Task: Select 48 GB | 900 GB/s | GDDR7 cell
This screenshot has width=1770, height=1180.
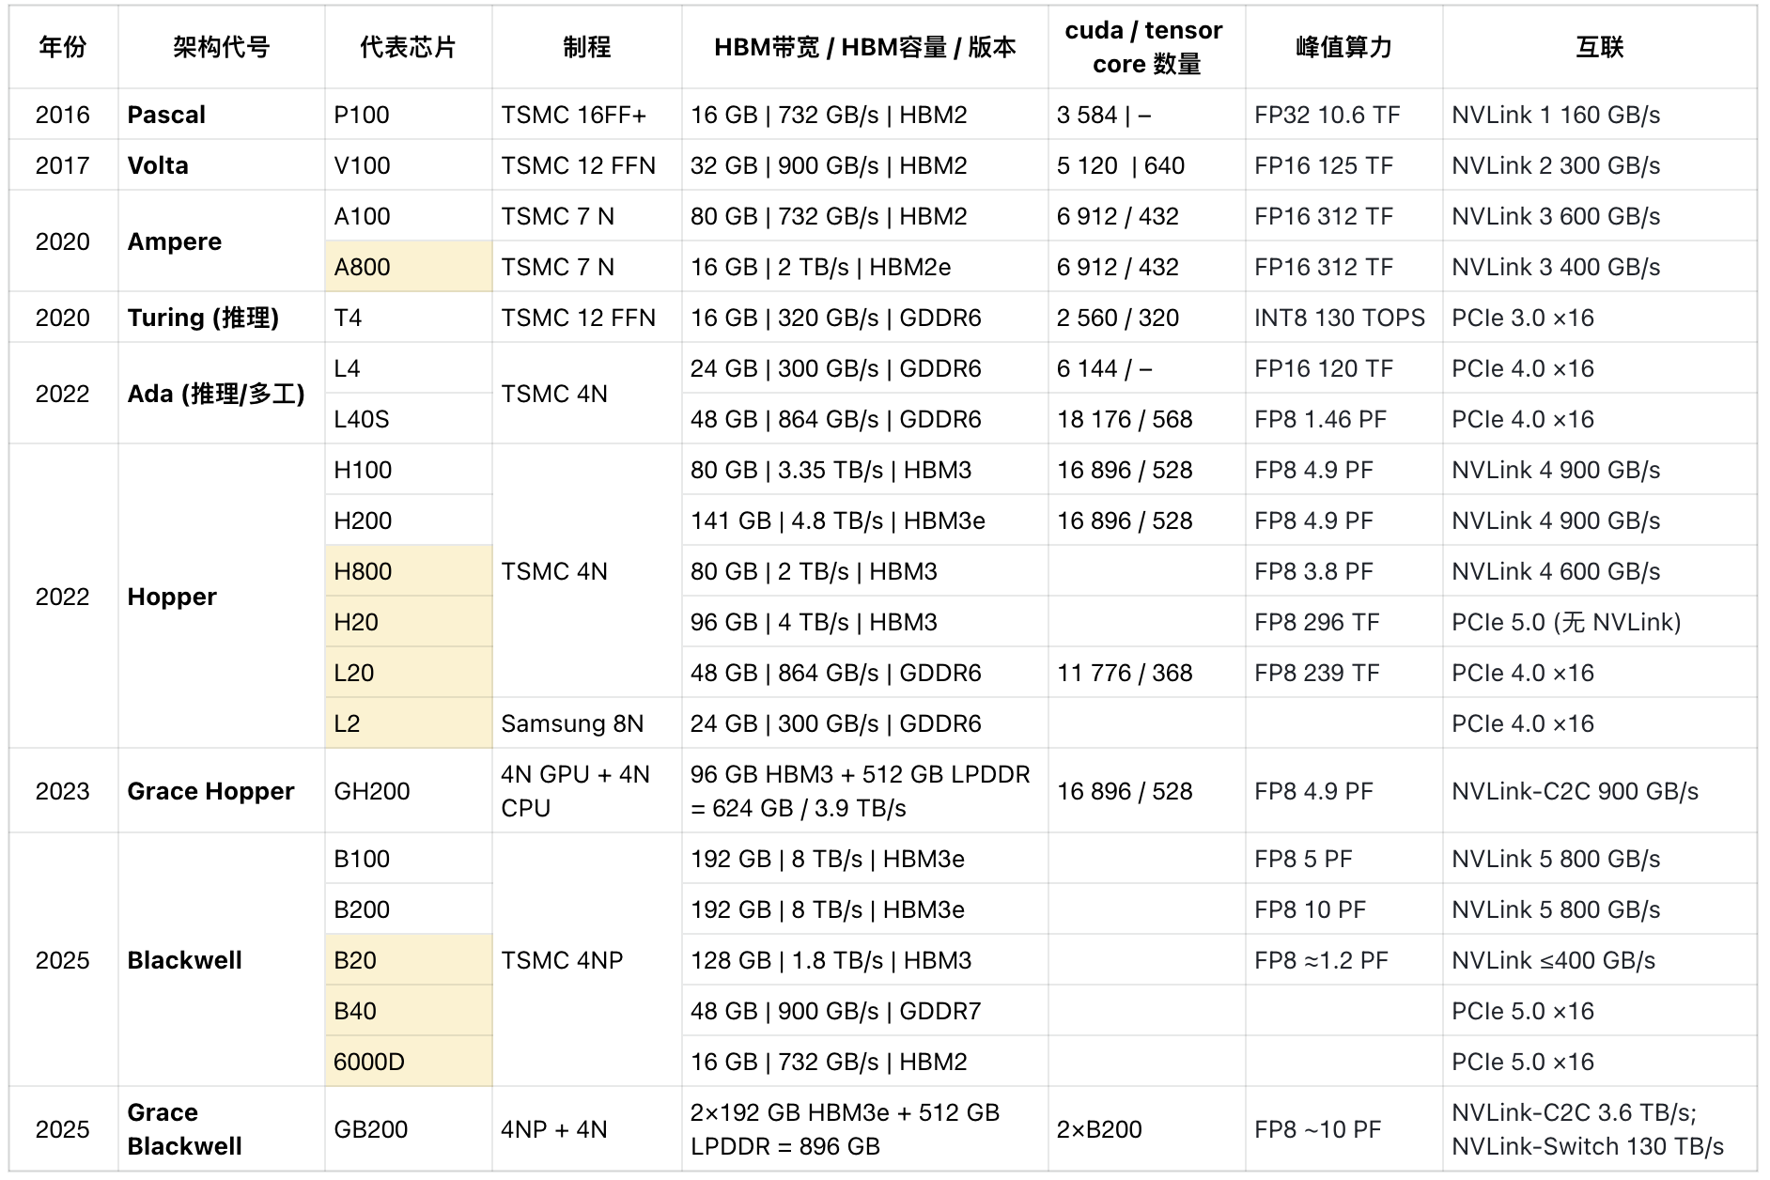Action: pyautogui.click(x=865, y=1011)
